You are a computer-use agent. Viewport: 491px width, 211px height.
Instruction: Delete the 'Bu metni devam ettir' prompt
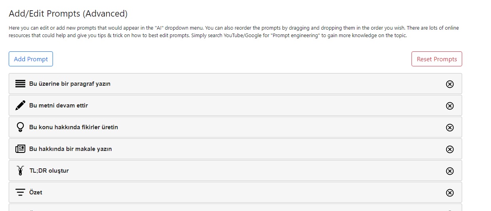(x=450, y=105)
